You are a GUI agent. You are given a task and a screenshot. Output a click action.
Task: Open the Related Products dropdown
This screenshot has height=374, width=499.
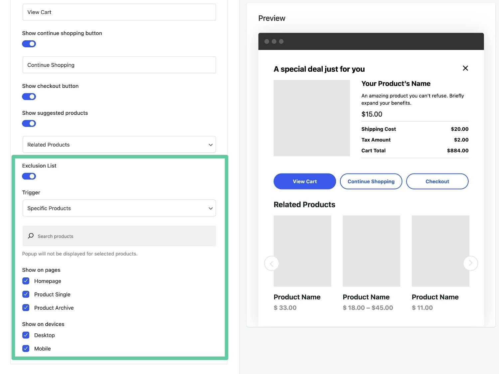119,145
